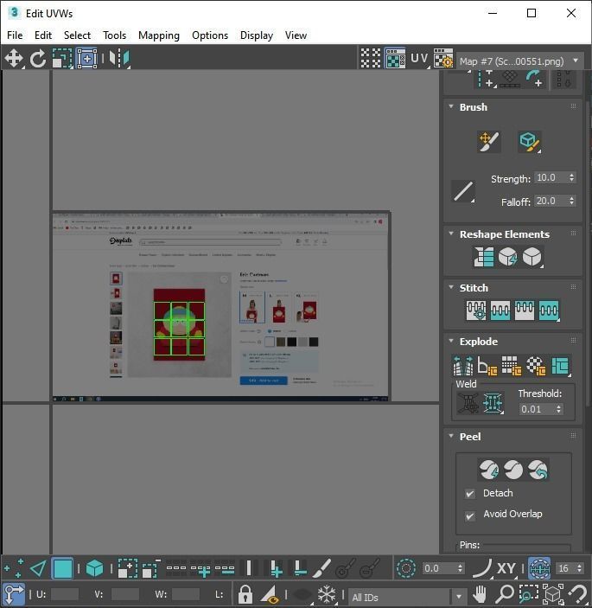Select the Scale tool
592x608 pixels.
[x=62, y=59]
